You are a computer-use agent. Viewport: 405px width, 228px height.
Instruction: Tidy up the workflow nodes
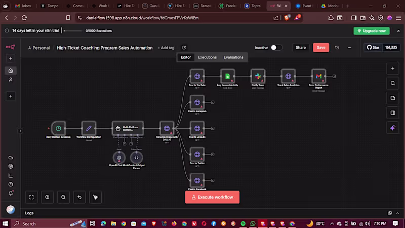(x=96, y=197)
